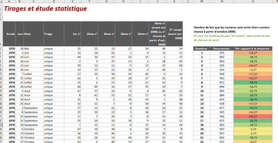278x143 pixels.
Task: Select the '-36,73' cell
Action: (x=253, y=100)
